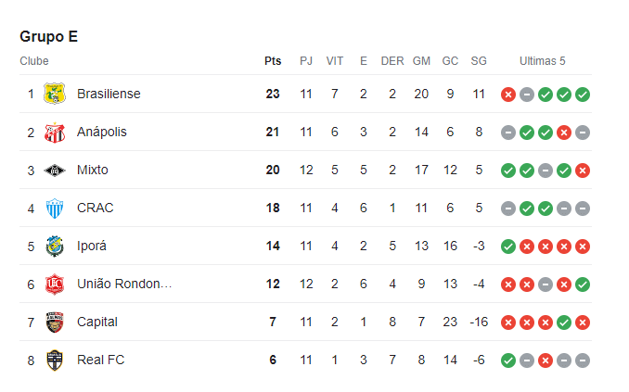The width and height of the screenshot is (629, 392).
Task: Click the Mixto club crest icon
Action: point(55,170)
